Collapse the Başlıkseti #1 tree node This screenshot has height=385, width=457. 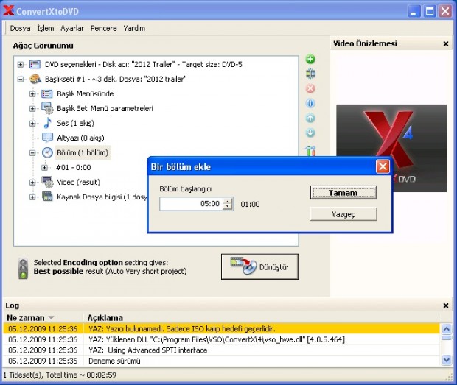coord(21,80)
